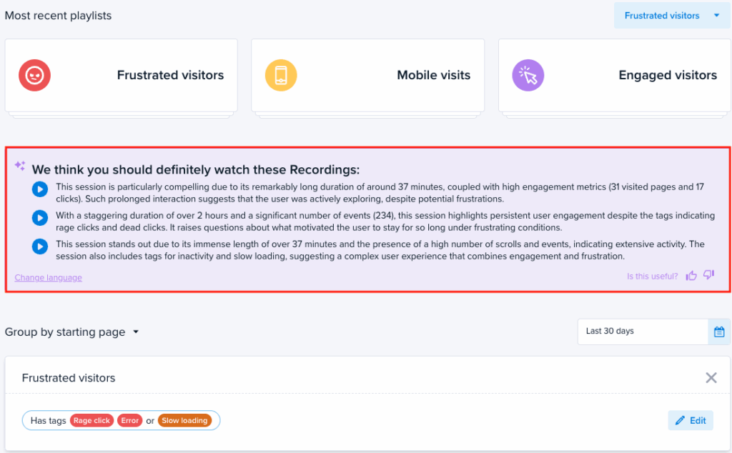
Task: Click the sparkle AI icon
Action: coord(20,166)
